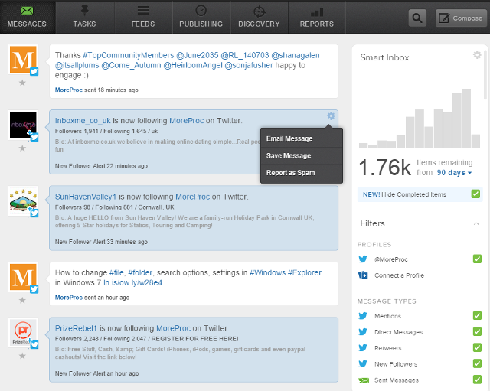Choose Email Message from popup menu
The image size is (490, 391).
tap(302, 138)
